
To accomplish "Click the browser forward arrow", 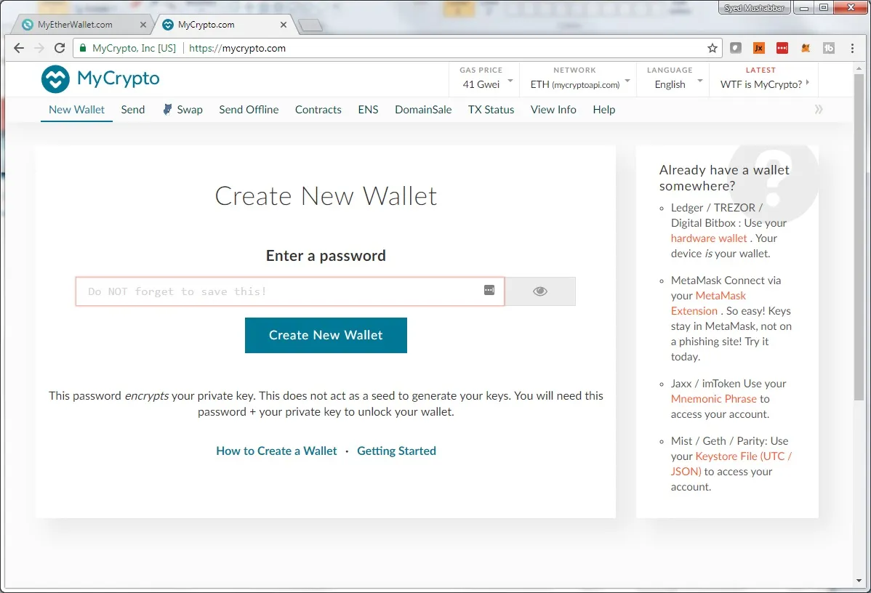I will [x=39, y=48].
